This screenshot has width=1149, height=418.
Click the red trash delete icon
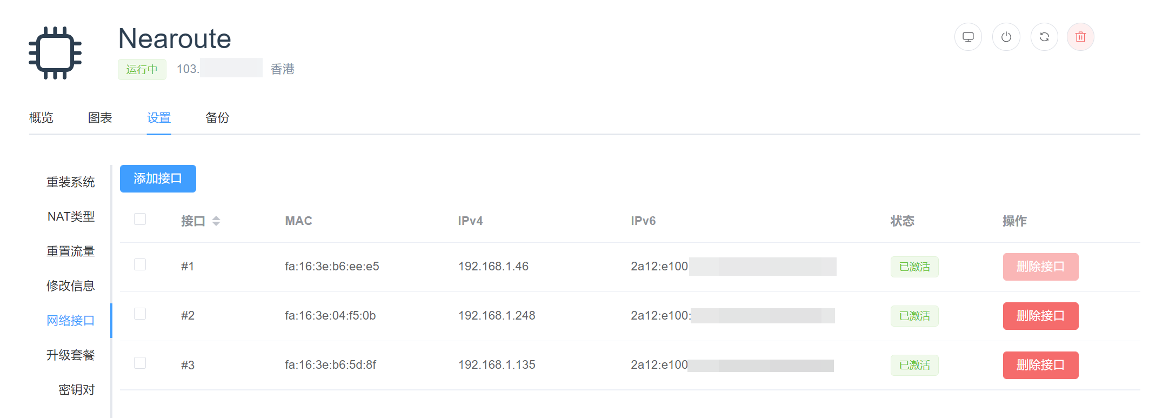click(x=1080, y=37)
